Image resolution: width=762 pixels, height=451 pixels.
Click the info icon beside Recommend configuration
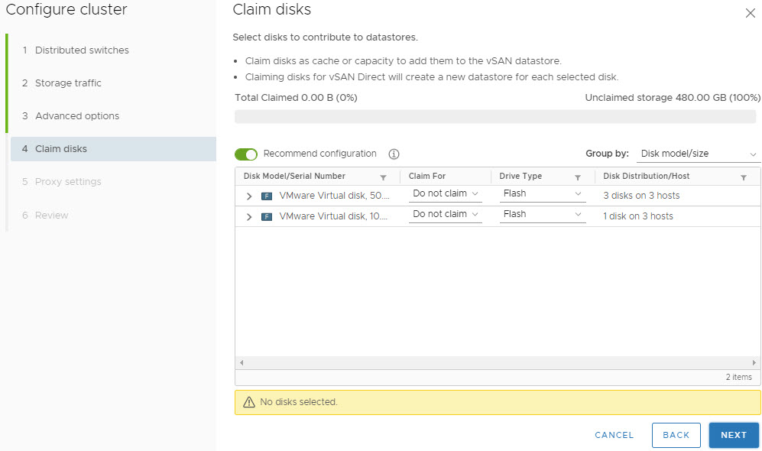point(394,154)
